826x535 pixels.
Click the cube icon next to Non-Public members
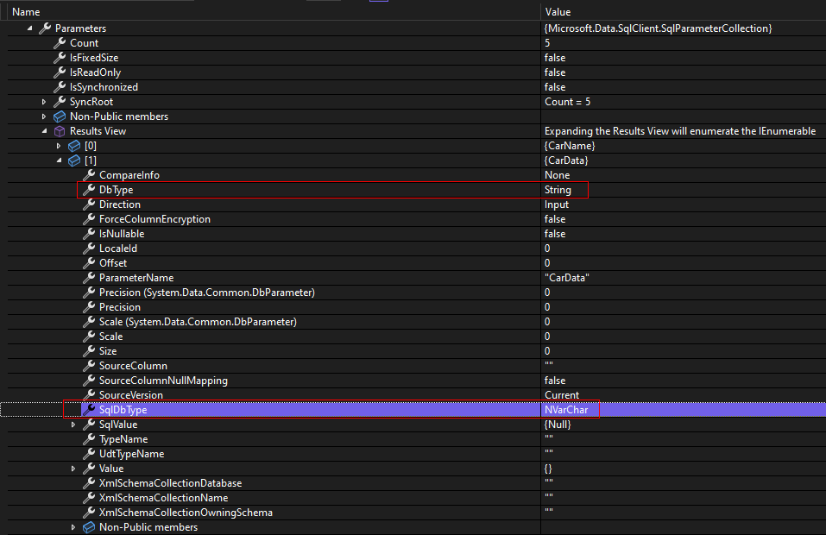coord(59,116)
